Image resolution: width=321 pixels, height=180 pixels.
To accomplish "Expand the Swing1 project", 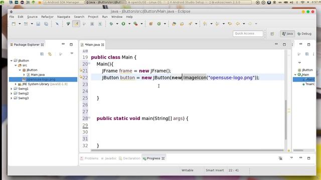I will (x=12, y=89).
